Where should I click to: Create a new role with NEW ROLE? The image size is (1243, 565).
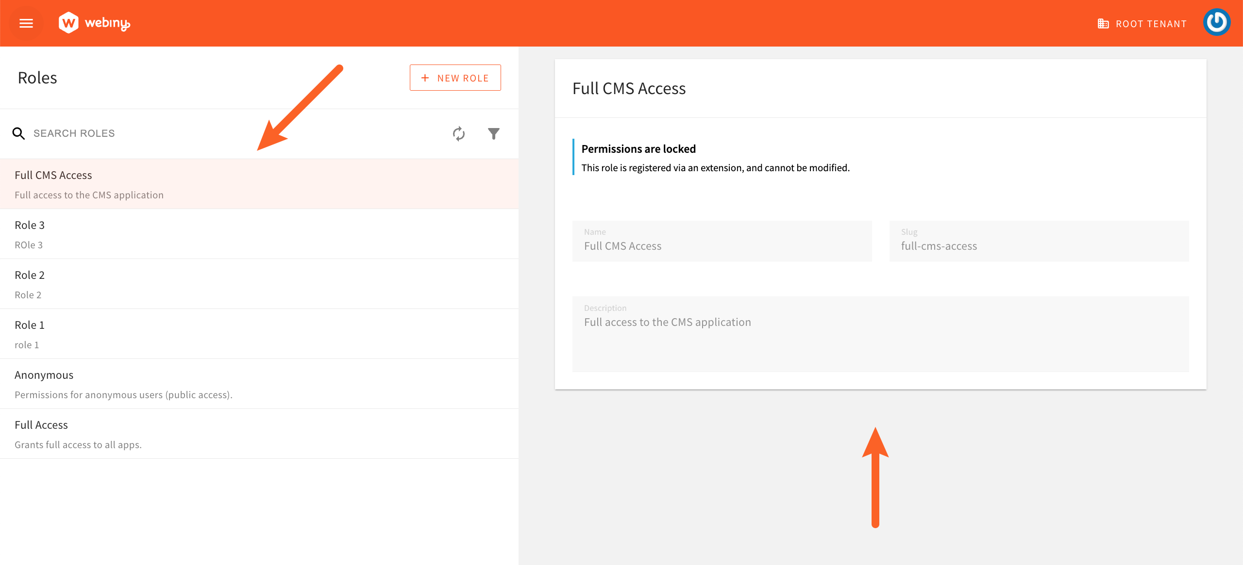point(455,77)
